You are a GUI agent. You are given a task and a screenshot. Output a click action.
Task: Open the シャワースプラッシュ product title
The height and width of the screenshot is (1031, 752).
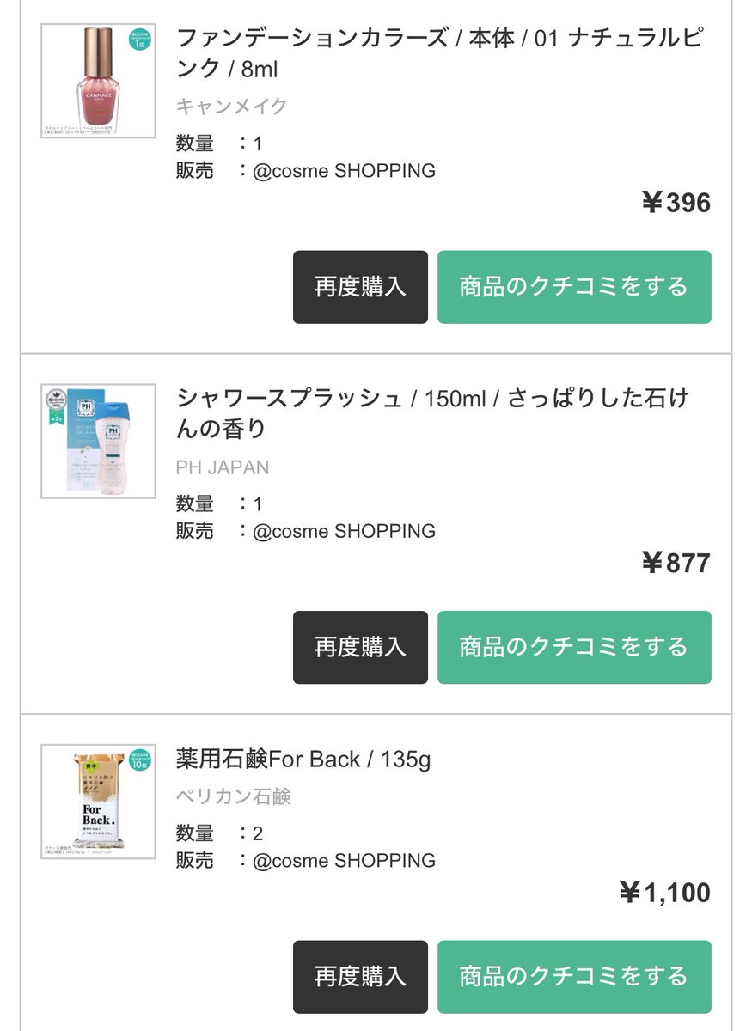(433, 413)
